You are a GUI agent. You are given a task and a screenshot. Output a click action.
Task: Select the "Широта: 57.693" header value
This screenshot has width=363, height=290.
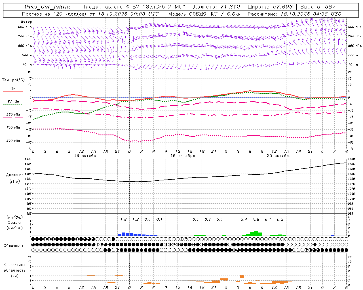(x=270, y=7)
